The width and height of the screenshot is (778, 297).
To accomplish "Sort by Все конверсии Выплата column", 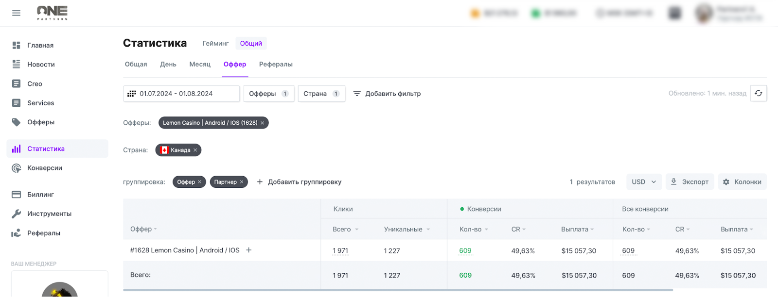I will click(x=737, y=229).
